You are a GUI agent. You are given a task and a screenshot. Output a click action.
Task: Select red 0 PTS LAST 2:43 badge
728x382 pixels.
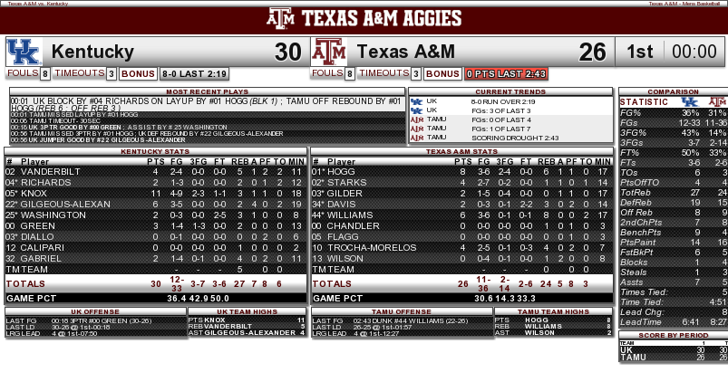(x=506, y=73)
